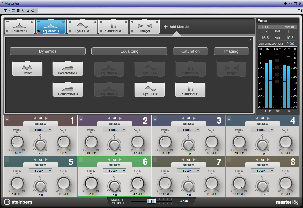The image size is (303, 208).
Task: Bypass Equalizer B via its top-left icon
Action: point(38,22)
